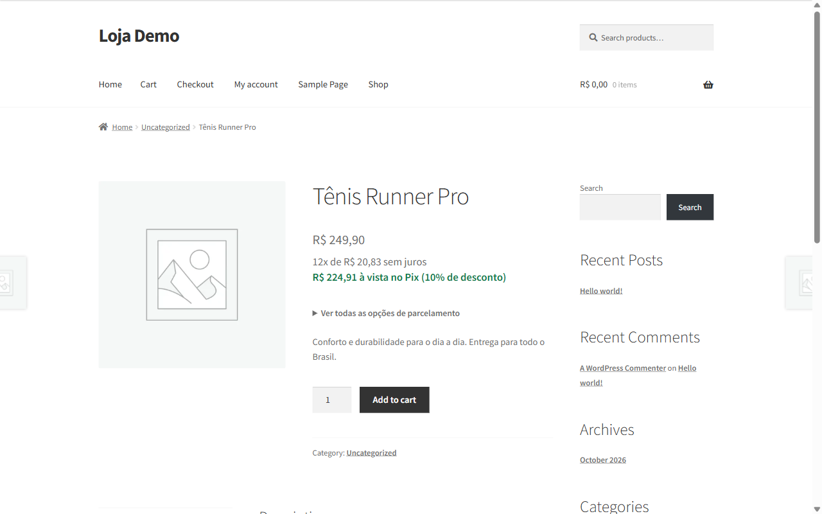822x514 pixels.
Task: Open the Home menu item
Action: [110, 84]
